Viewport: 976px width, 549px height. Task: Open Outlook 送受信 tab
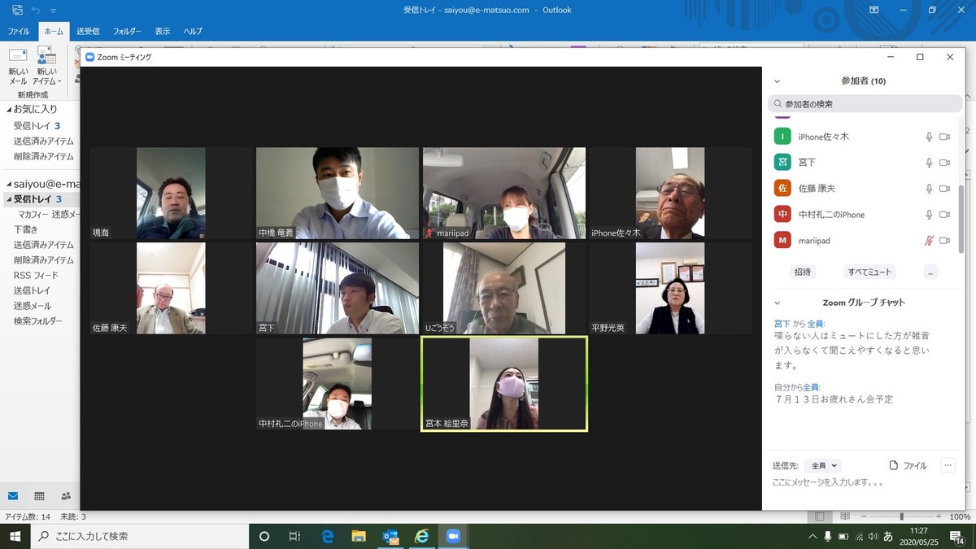[88, 31]
